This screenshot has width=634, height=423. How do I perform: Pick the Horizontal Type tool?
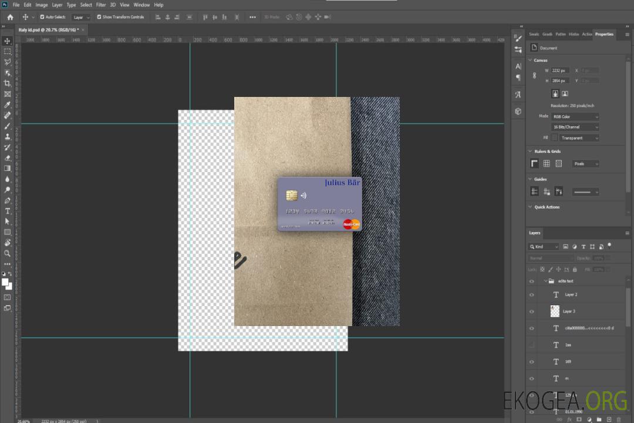click(8, 211)
